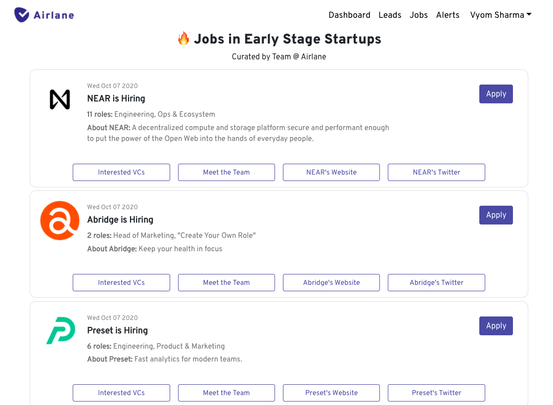
Task: Open the Vyom Sharma user dropdown
Action: point(501,15)
